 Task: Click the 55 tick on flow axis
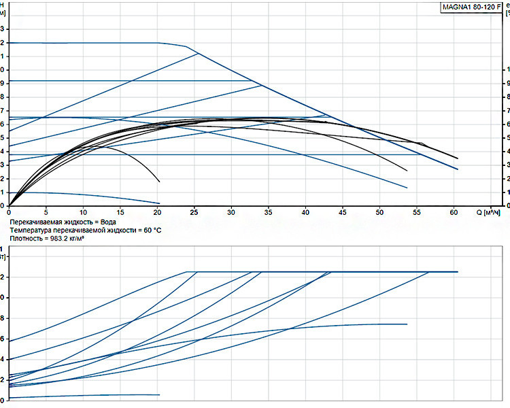pyautogui.click(x=417, y=212)
